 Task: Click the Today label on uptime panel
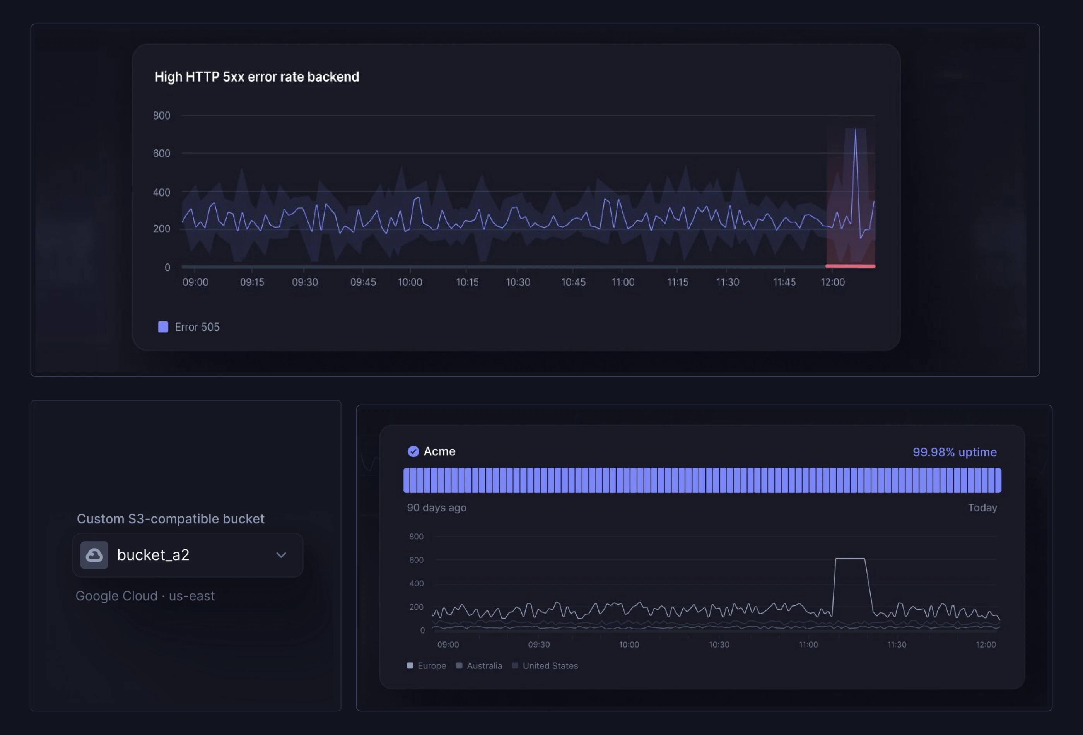coord(982,508)
